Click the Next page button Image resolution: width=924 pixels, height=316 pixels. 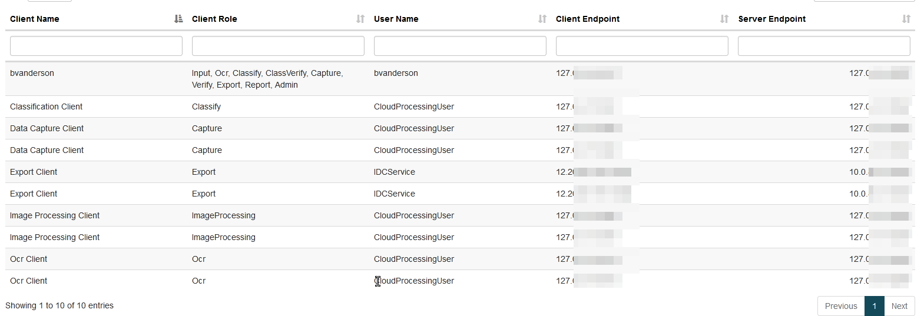[899, 306]
